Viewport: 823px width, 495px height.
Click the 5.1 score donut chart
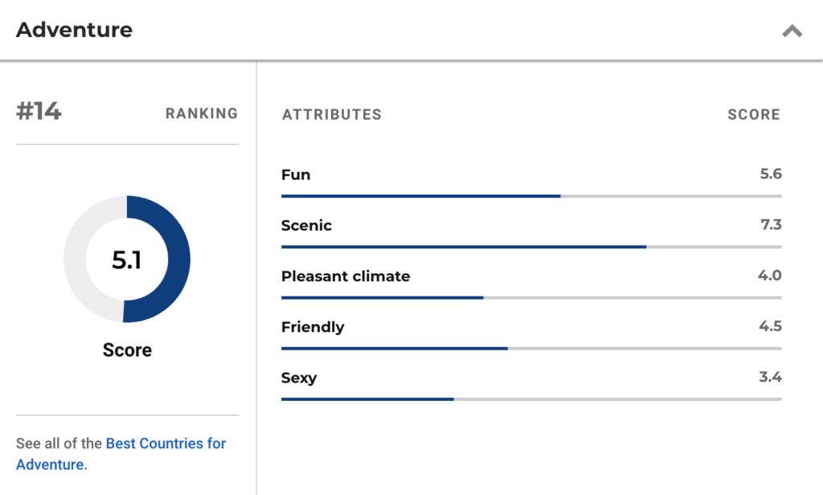(127, 259)
